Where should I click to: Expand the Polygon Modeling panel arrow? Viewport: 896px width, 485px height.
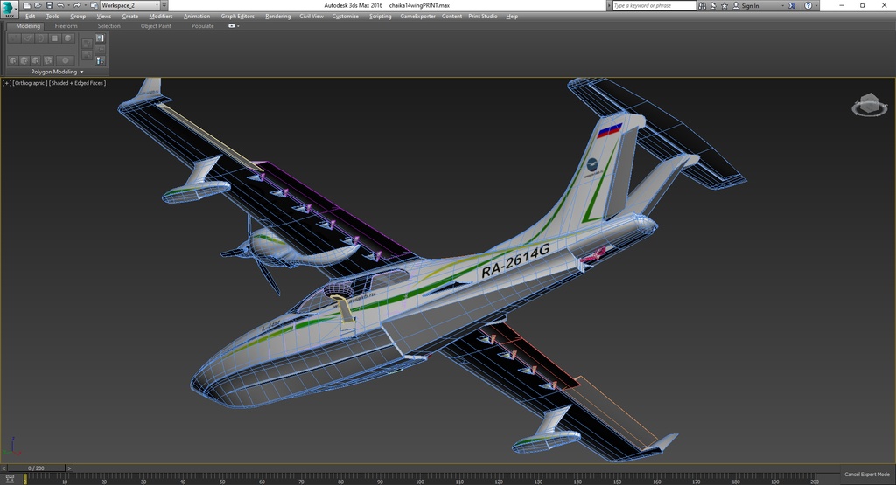pyautogui.click(x=81, y=72)
